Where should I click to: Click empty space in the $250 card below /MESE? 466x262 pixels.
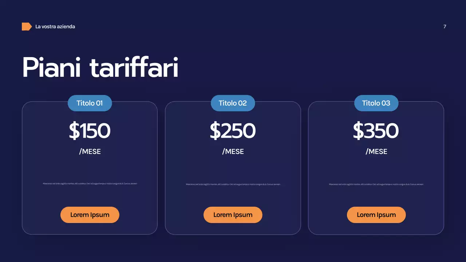233,167
